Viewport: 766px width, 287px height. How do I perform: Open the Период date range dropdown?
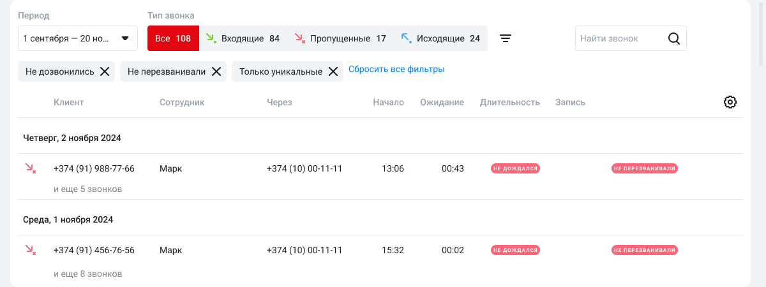pos(78,38)
